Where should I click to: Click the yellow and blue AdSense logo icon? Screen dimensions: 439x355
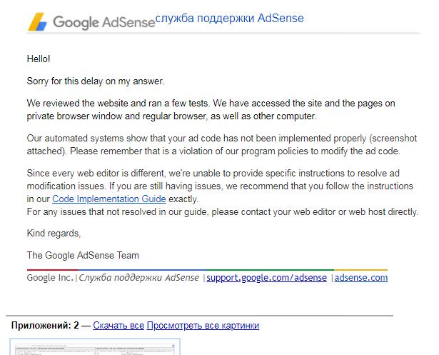[38, 22]
